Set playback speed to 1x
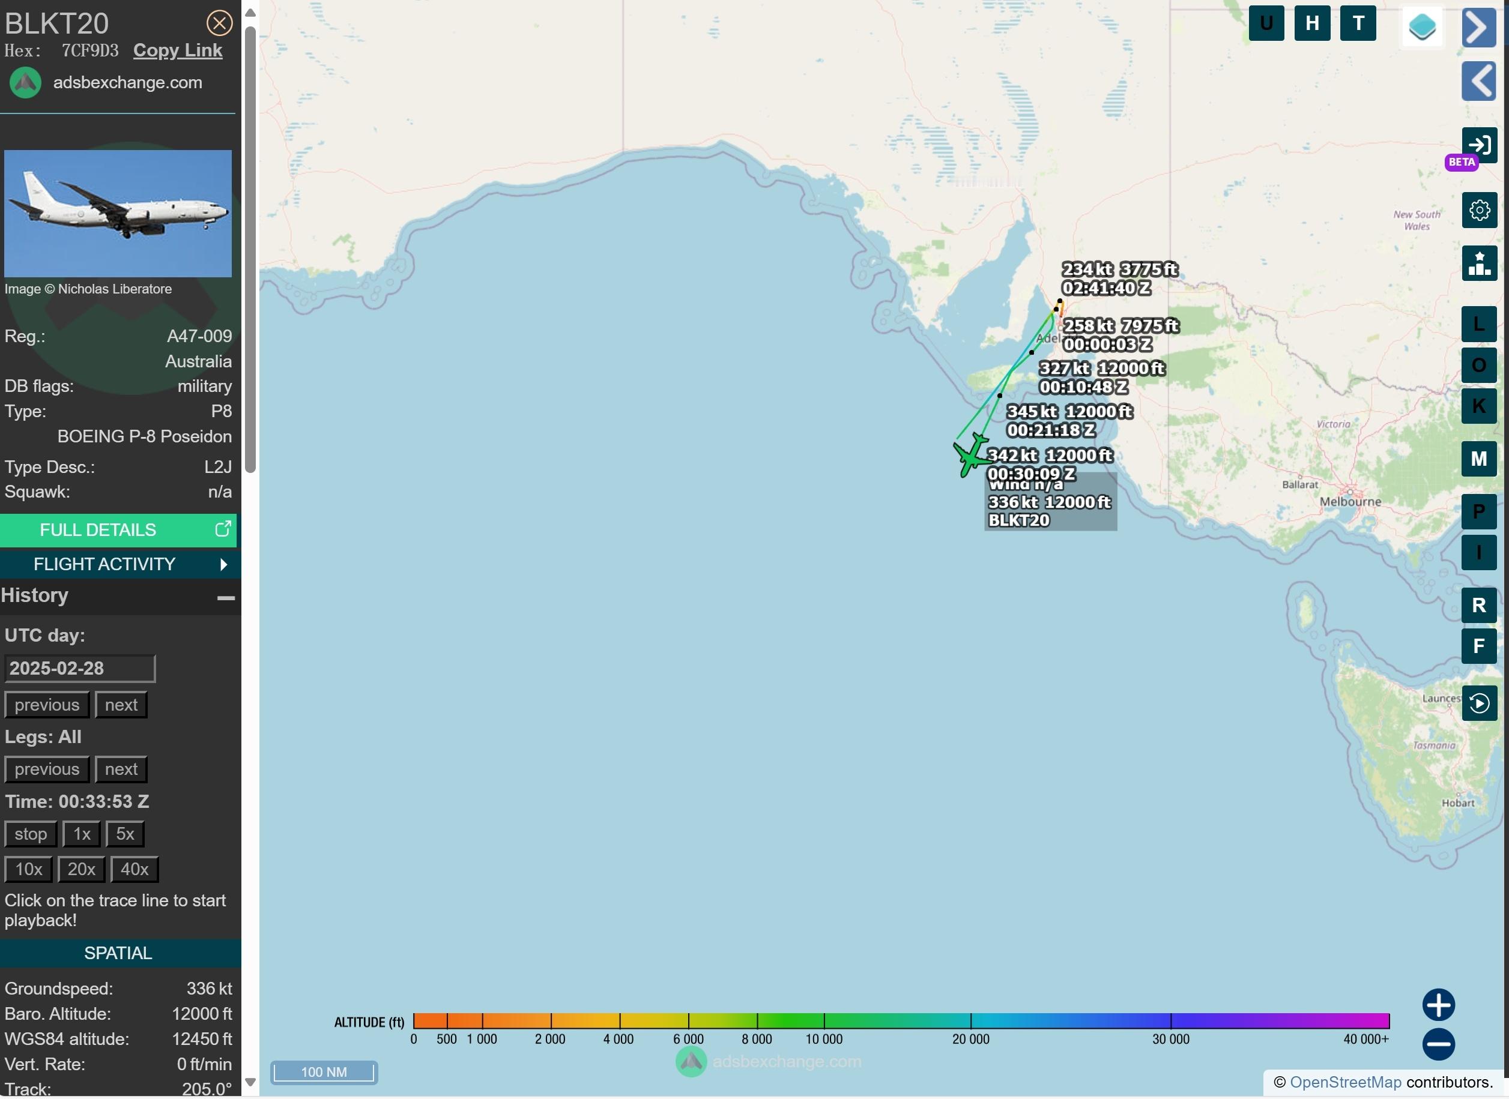The width and height of the screenshot is (1509, 1099). (x=81, y=834)
